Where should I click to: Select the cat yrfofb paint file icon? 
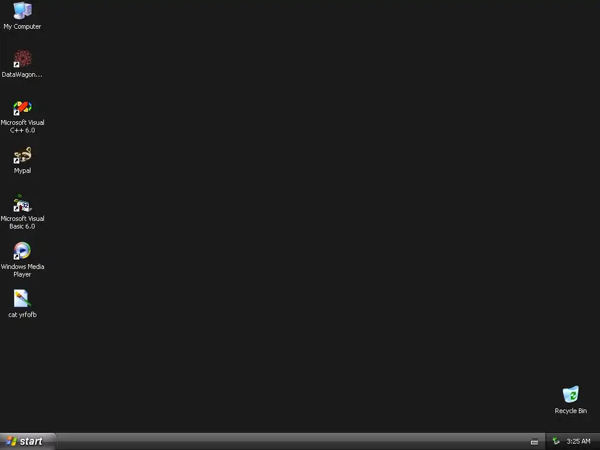tap(22, 298)
